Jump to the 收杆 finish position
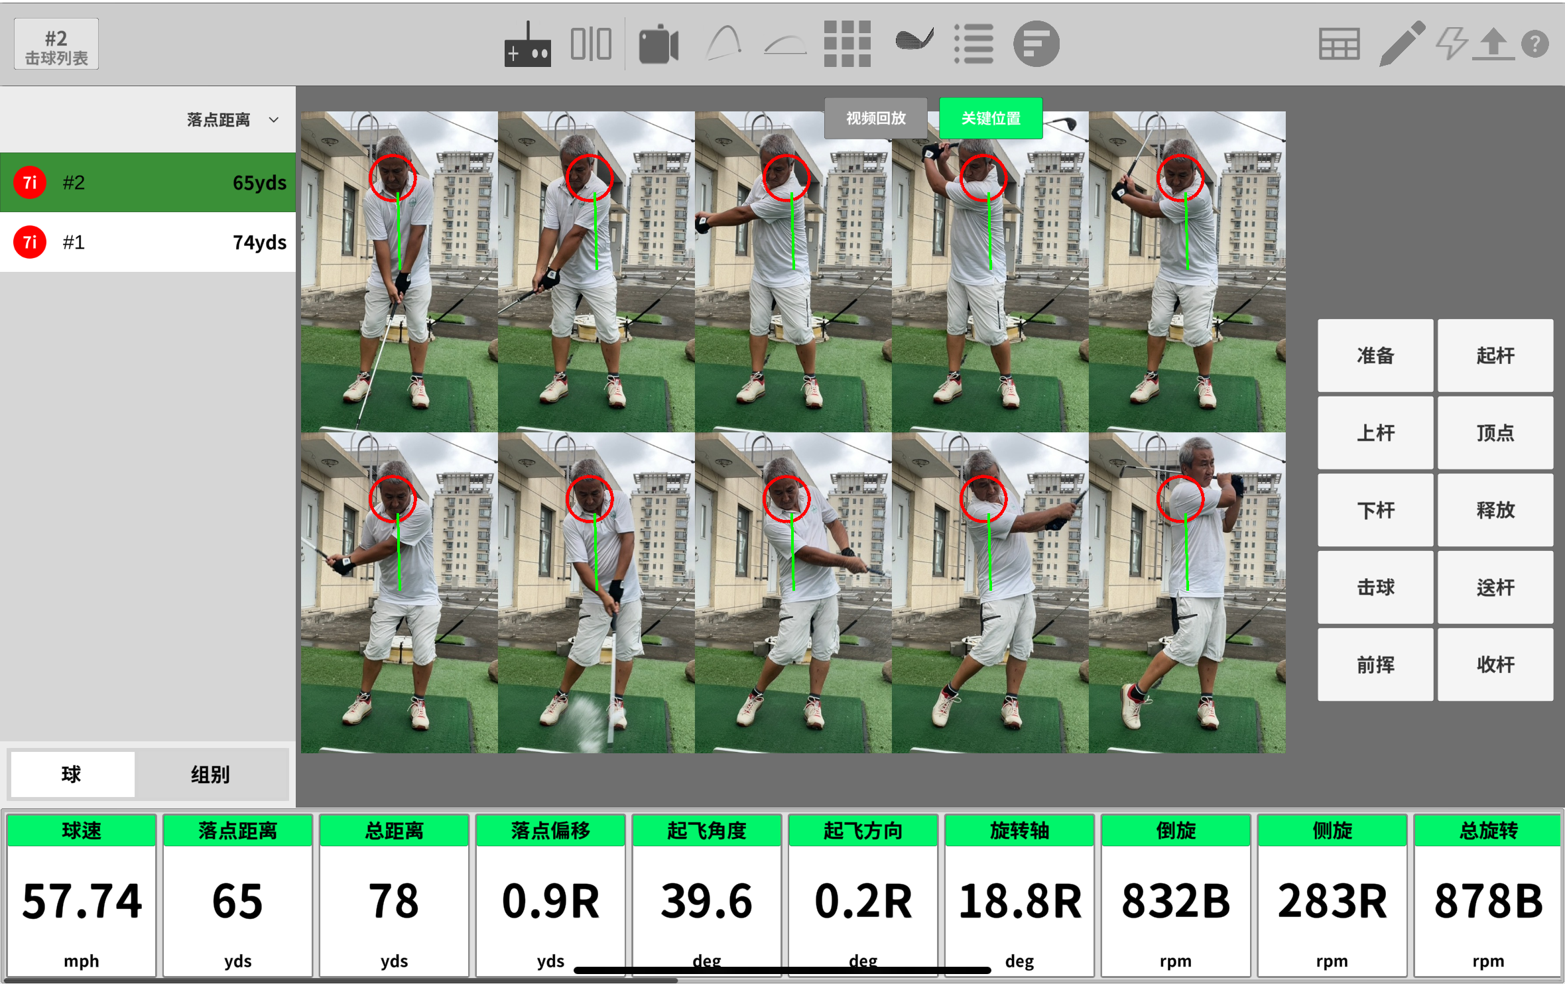The image size is (1565, 984). click(1495, 664)
